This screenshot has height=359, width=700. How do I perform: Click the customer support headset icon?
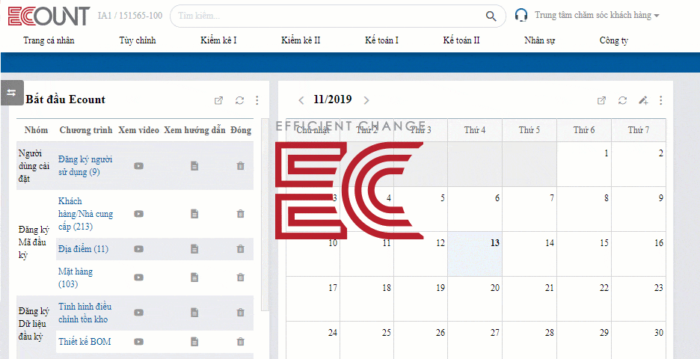pyautogui.click(x=521, y=15)
